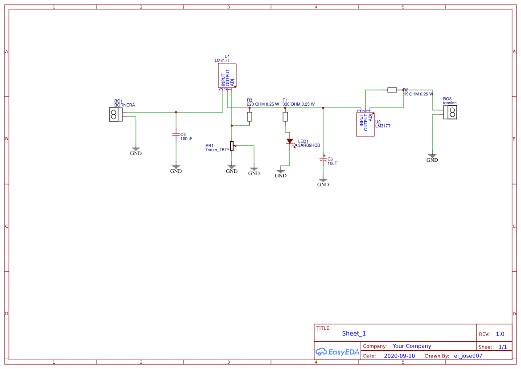Click the GND symbol under BO3 tension
Image resolution: width=521 pixels, height=369 pixels.
coord(432,156)
